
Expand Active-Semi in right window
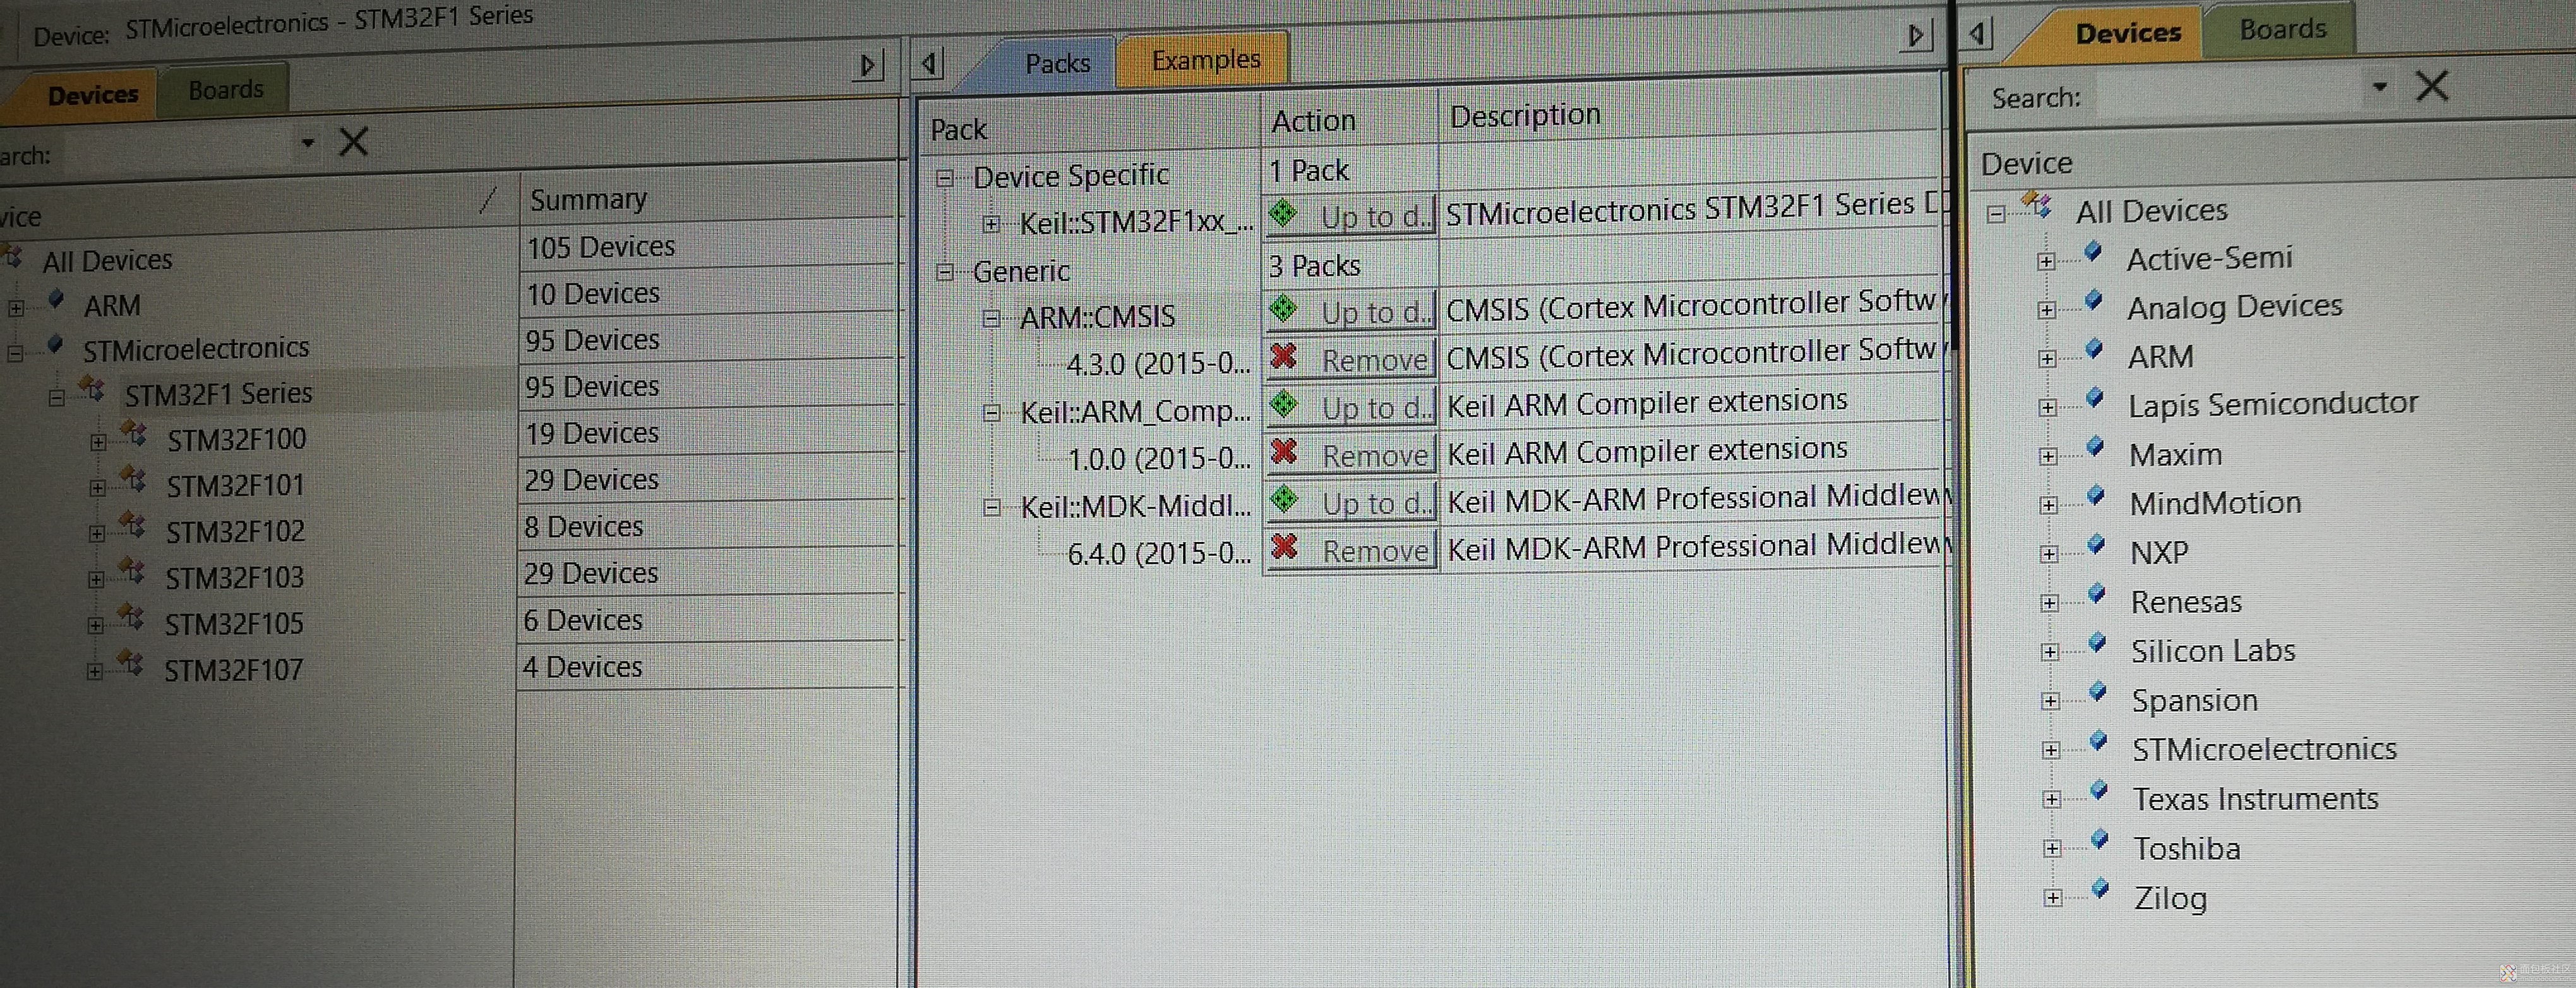tap(2046, 262)
